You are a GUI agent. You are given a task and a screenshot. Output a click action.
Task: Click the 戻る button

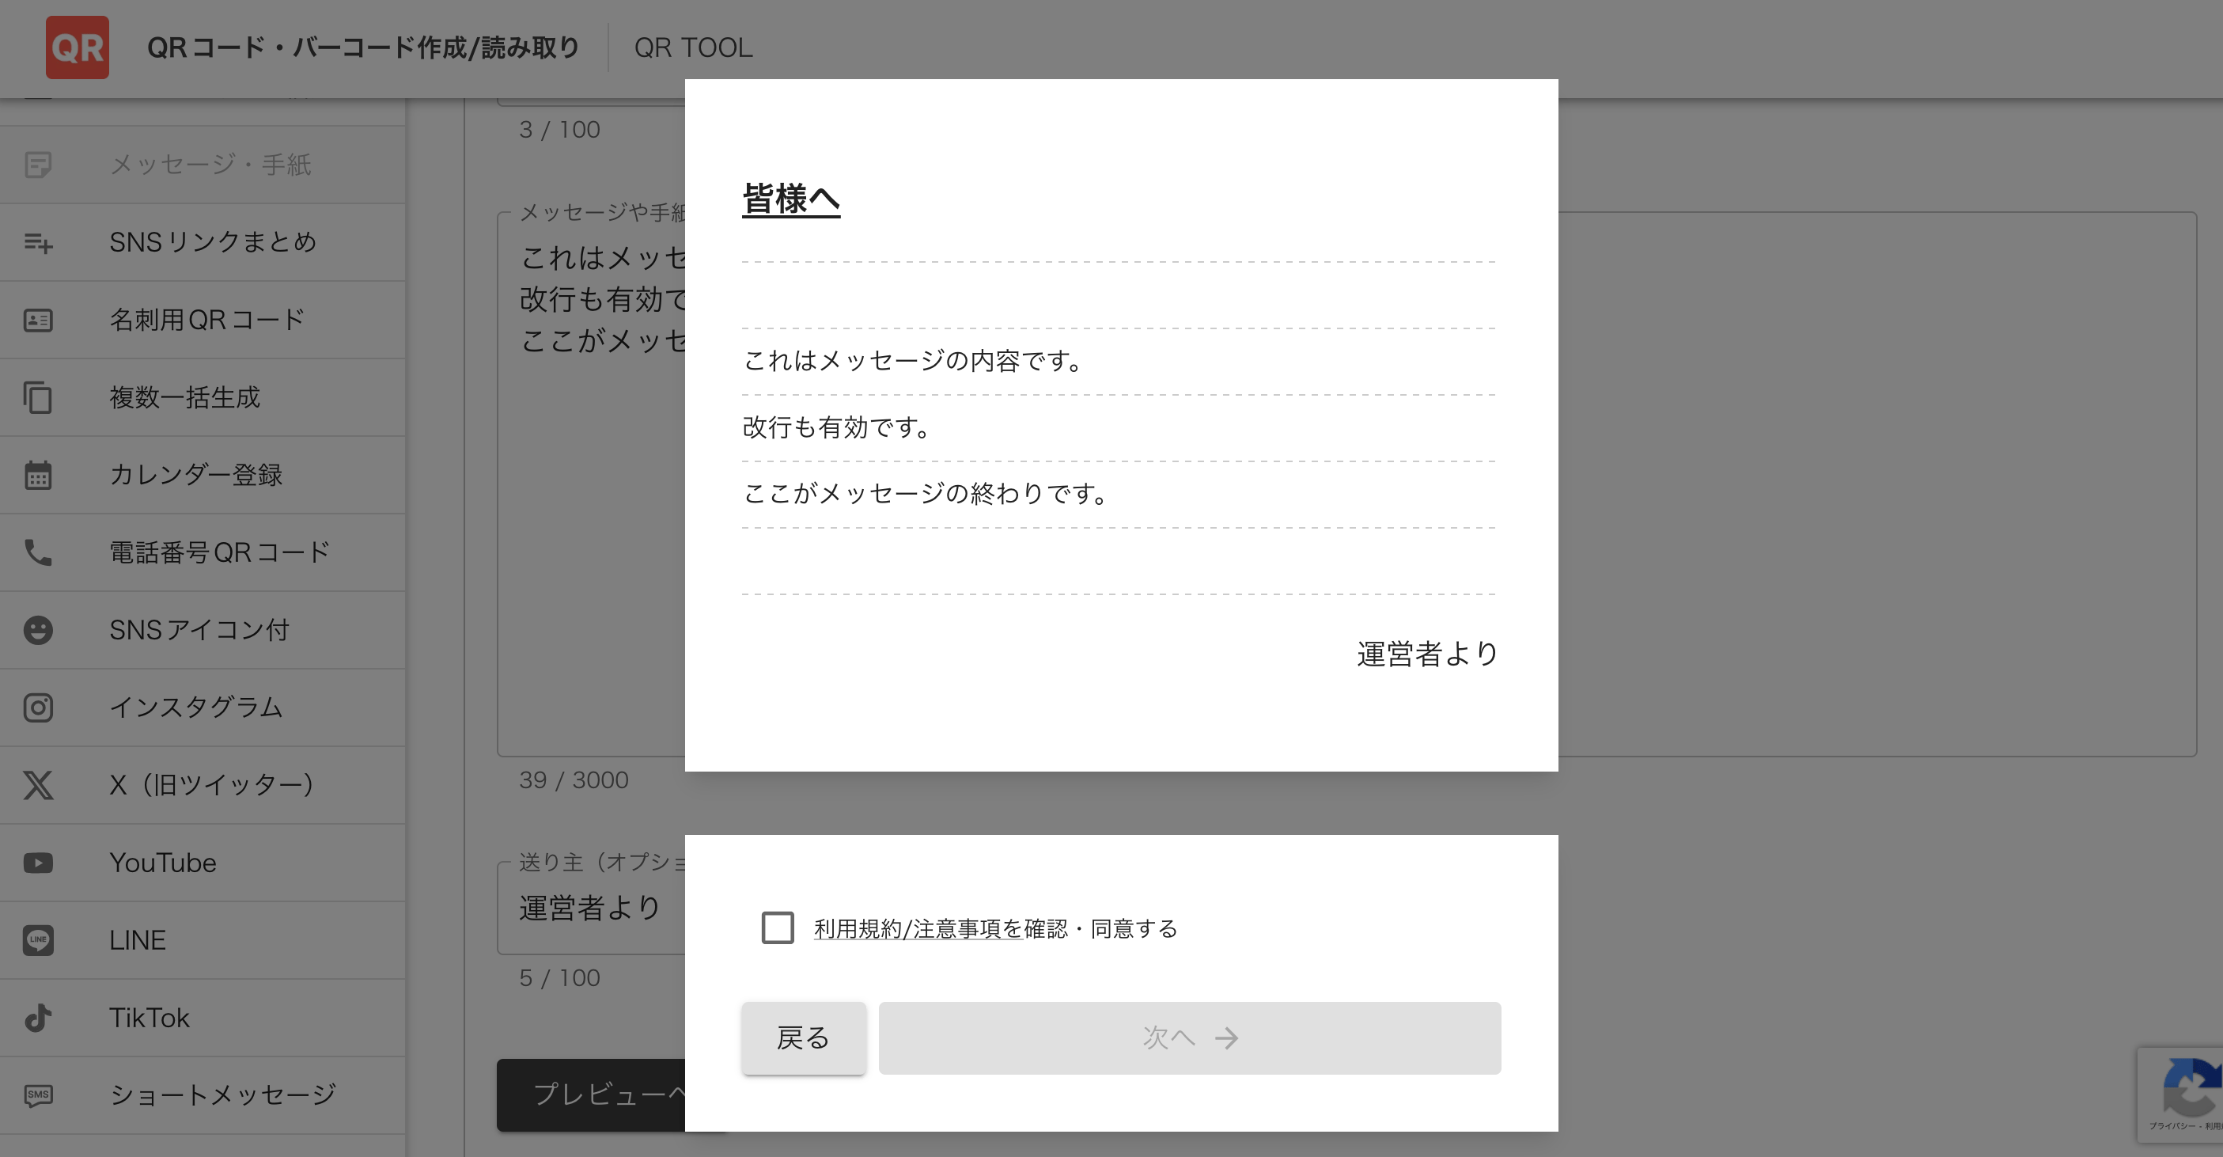tap(802, 1038)
